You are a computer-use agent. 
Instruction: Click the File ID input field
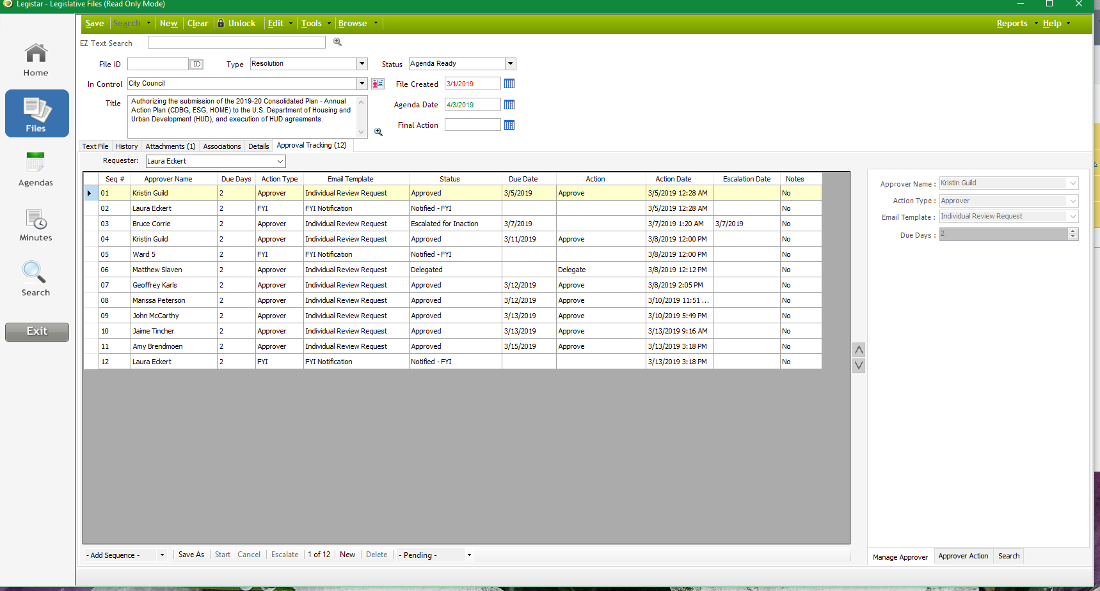[x=157, y=64]
